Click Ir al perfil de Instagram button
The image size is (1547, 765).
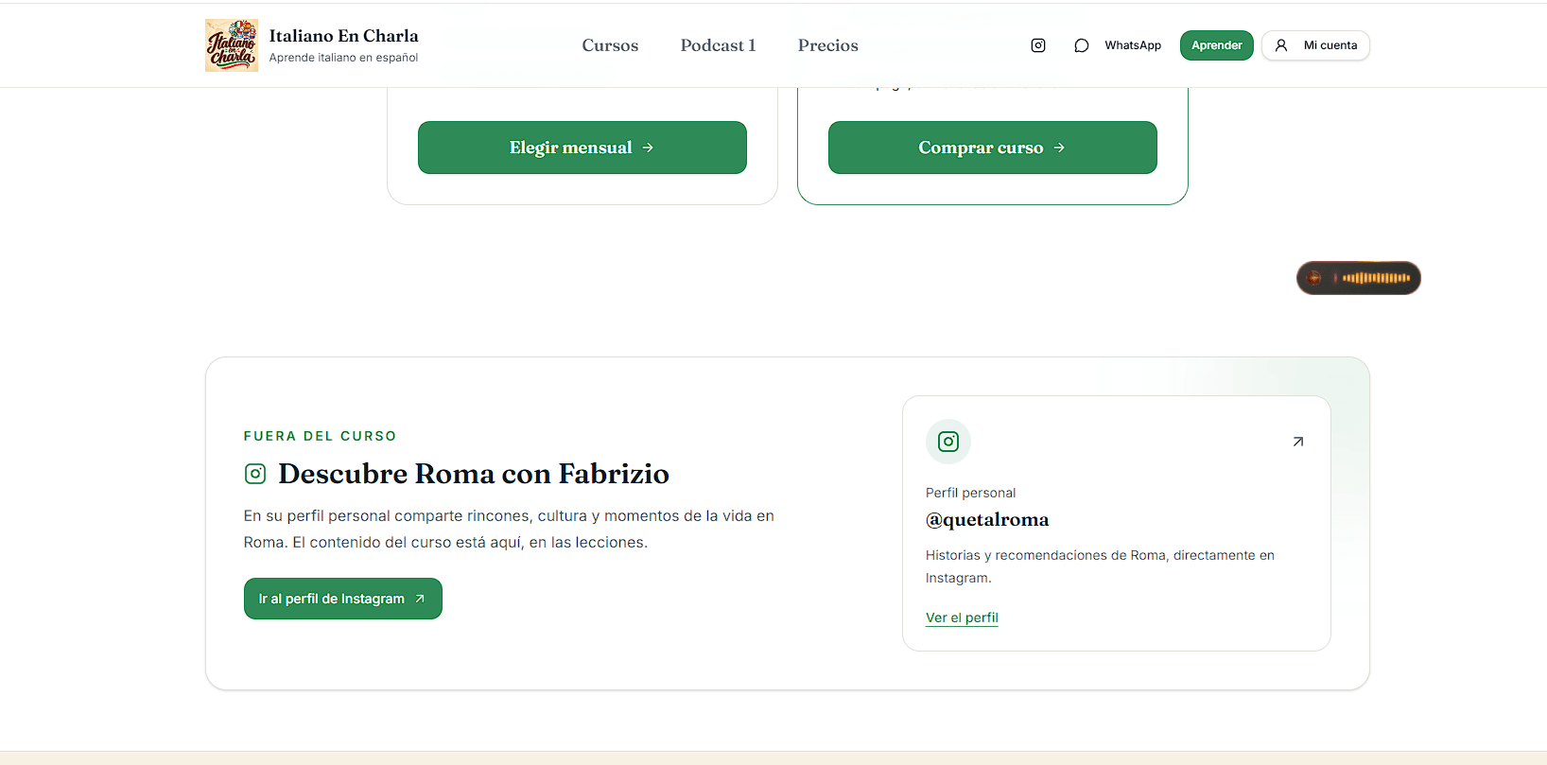click(x=343, y=599)
